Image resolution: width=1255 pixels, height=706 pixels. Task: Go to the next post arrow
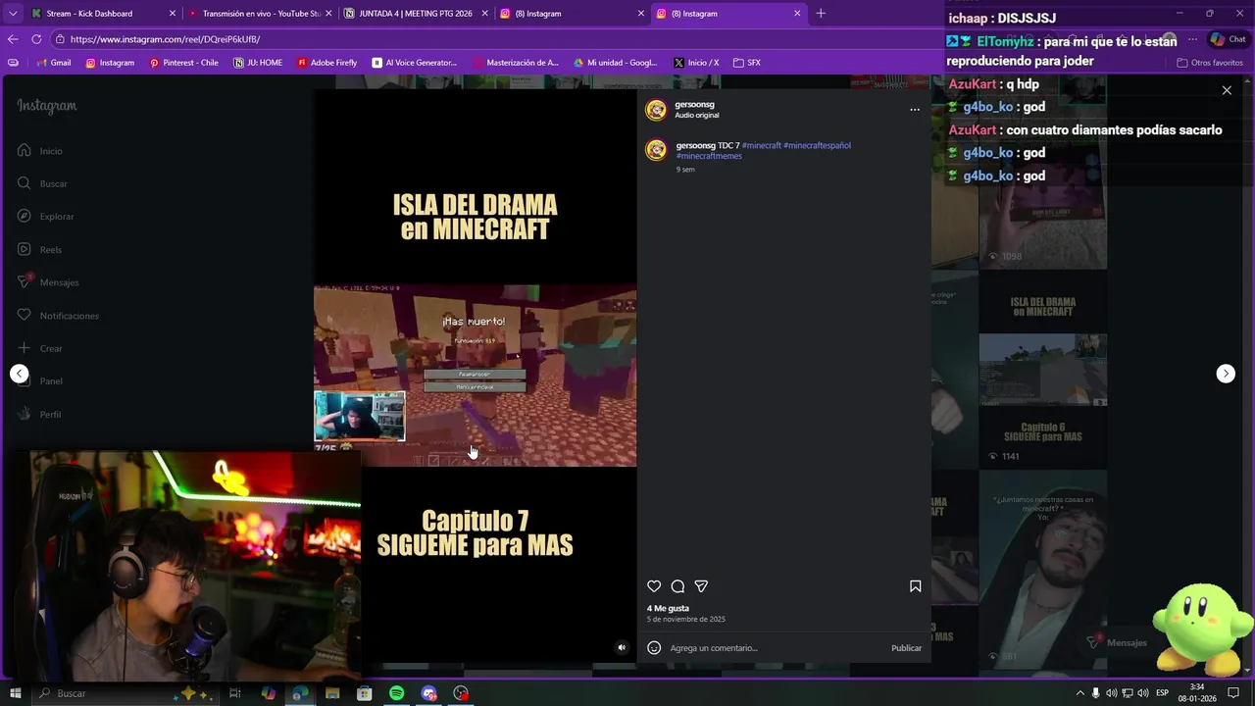point(1226,374)
